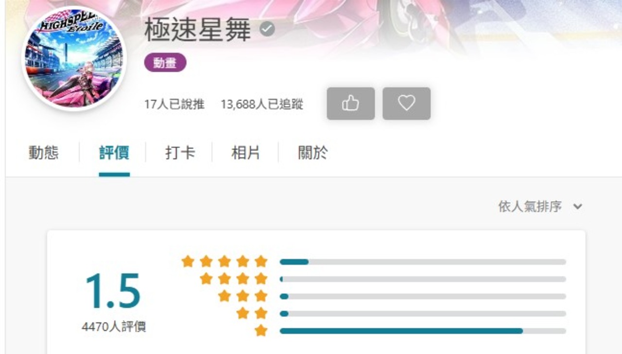Switch to the 動態 tab
This screenshot has width=622, height=354.
click(x=43, y=153)
